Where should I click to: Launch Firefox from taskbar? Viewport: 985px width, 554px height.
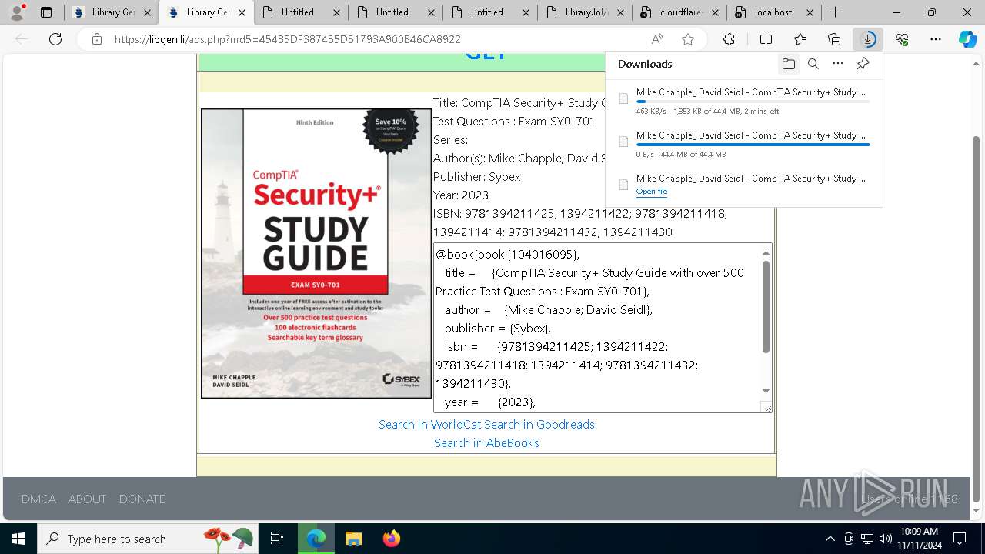coord(391,539)
